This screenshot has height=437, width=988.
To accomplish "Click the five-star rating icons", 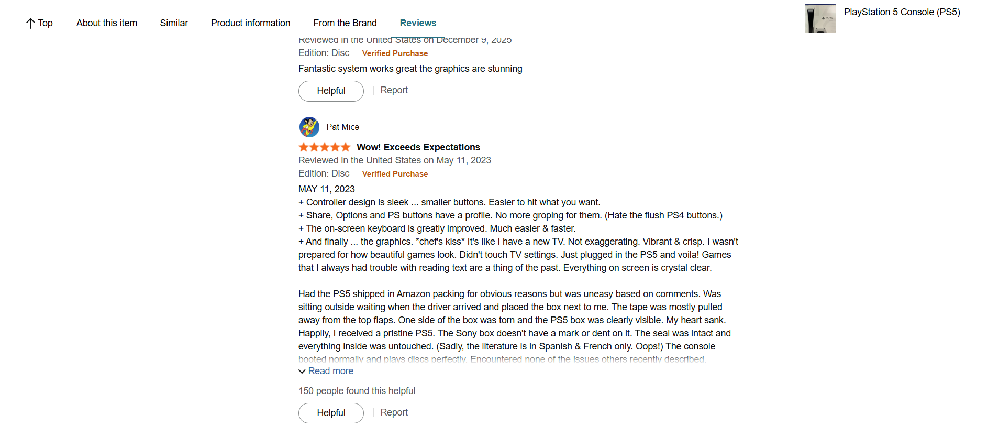I will coord(324,147).
